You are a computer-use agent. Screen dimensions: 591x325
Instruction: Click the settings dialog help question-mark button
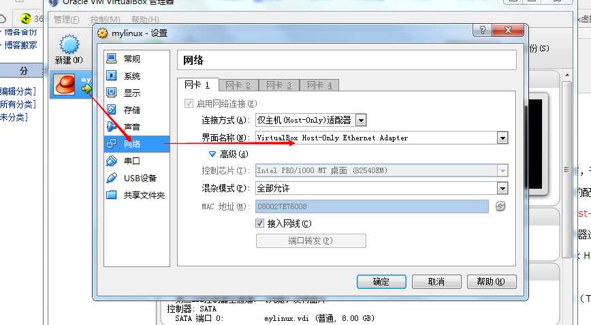[x=483, y=30]
